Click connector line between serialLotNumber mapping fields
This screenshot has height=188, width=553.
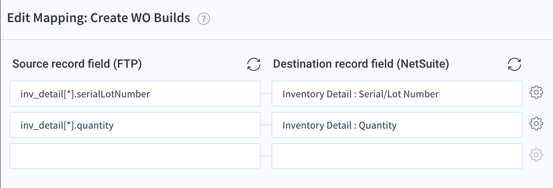click(x=266, y=94)
